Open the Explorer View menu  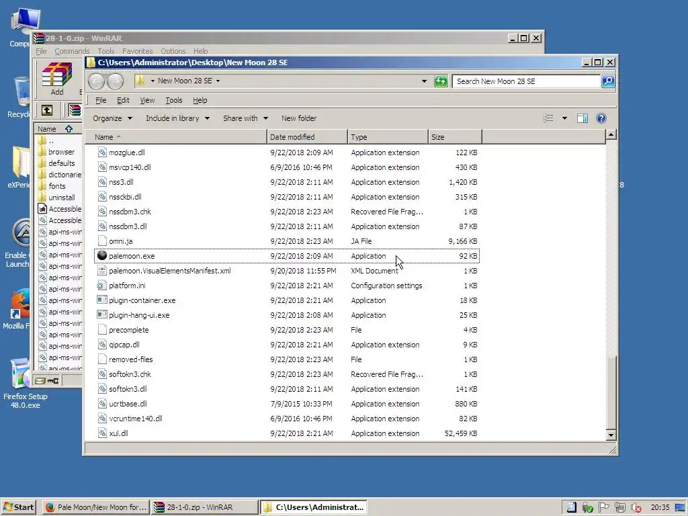click(x=147, y=100)
